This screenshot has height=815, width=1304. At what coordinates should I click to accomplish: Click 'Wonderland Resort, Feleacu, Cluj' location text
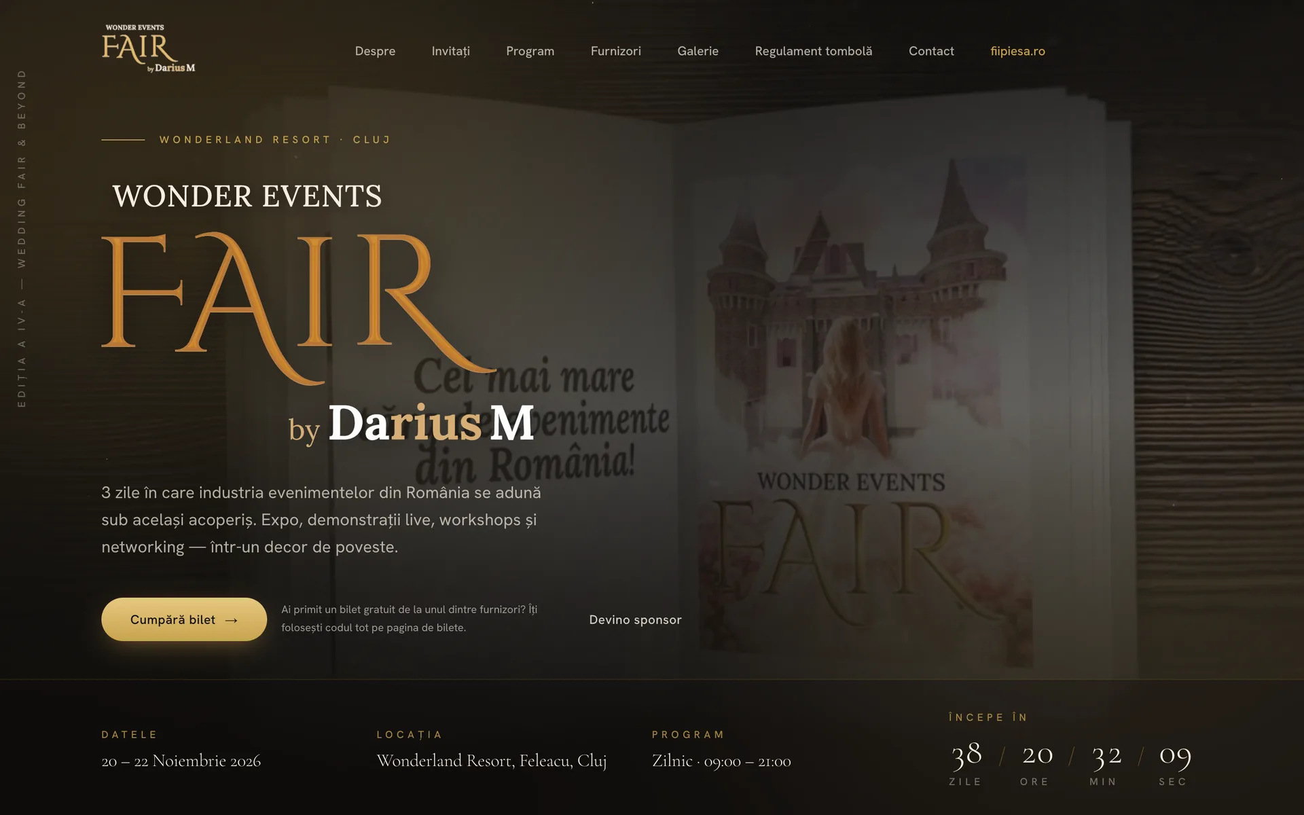[492, 761]
